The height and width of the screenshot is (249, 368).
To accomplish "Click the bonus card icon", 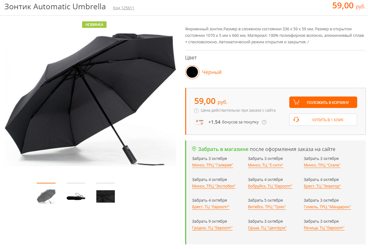I will pyautogui.click(x=199, y=122).
